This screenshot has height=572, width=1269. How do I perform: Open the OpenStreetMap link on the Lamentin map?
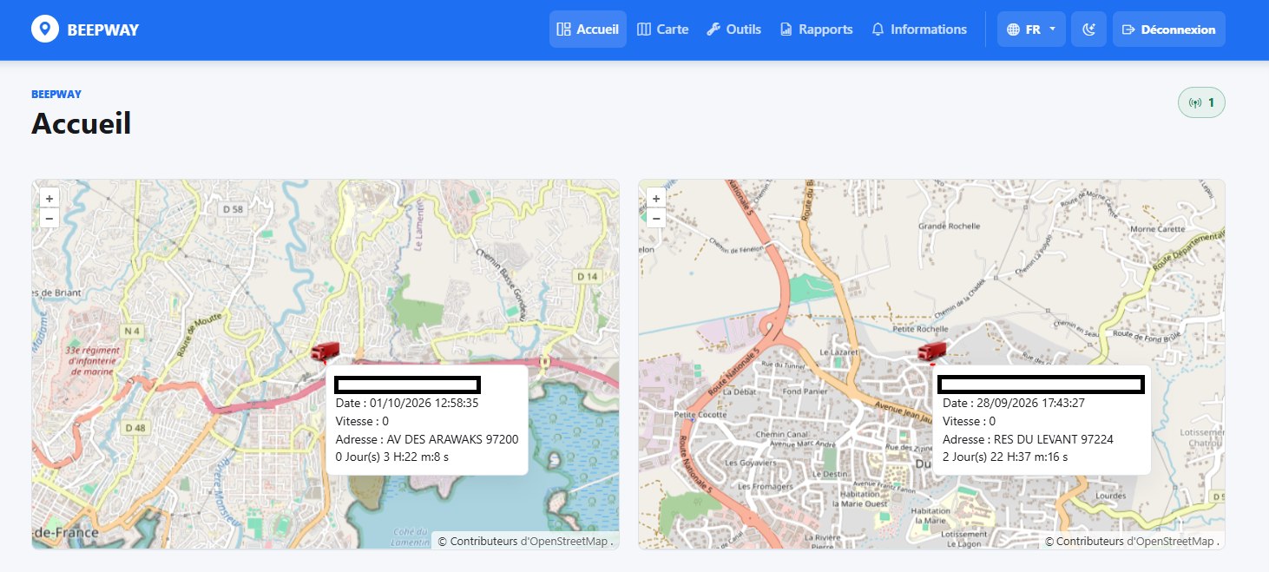click(x=564, y=542)
